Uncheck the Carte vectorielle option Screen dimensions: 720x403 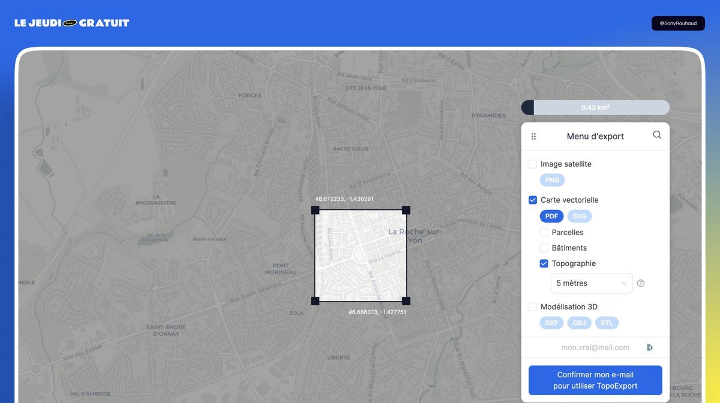point(533,200)
